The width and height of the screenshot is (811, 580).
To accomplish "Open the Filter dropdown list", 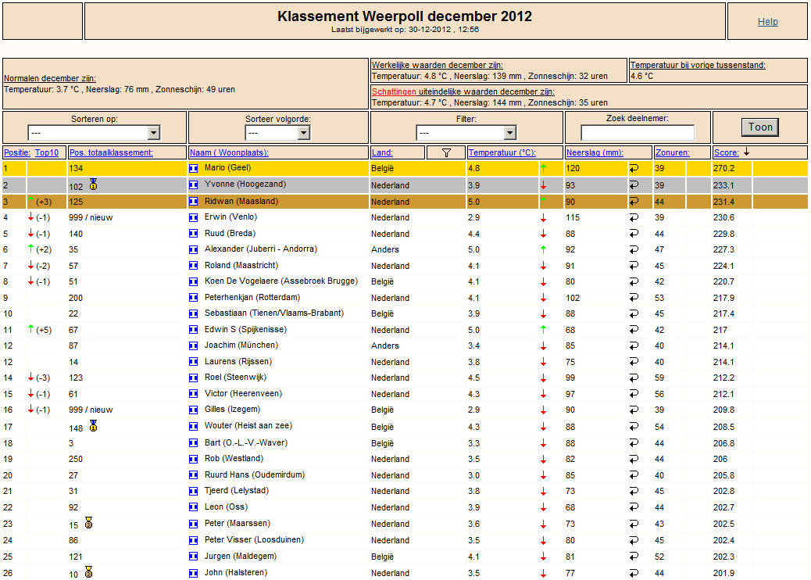I will 466,133.
